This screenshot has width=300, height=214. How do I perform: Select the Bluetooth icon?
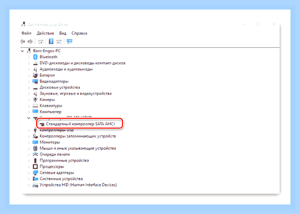coord(35,57)
